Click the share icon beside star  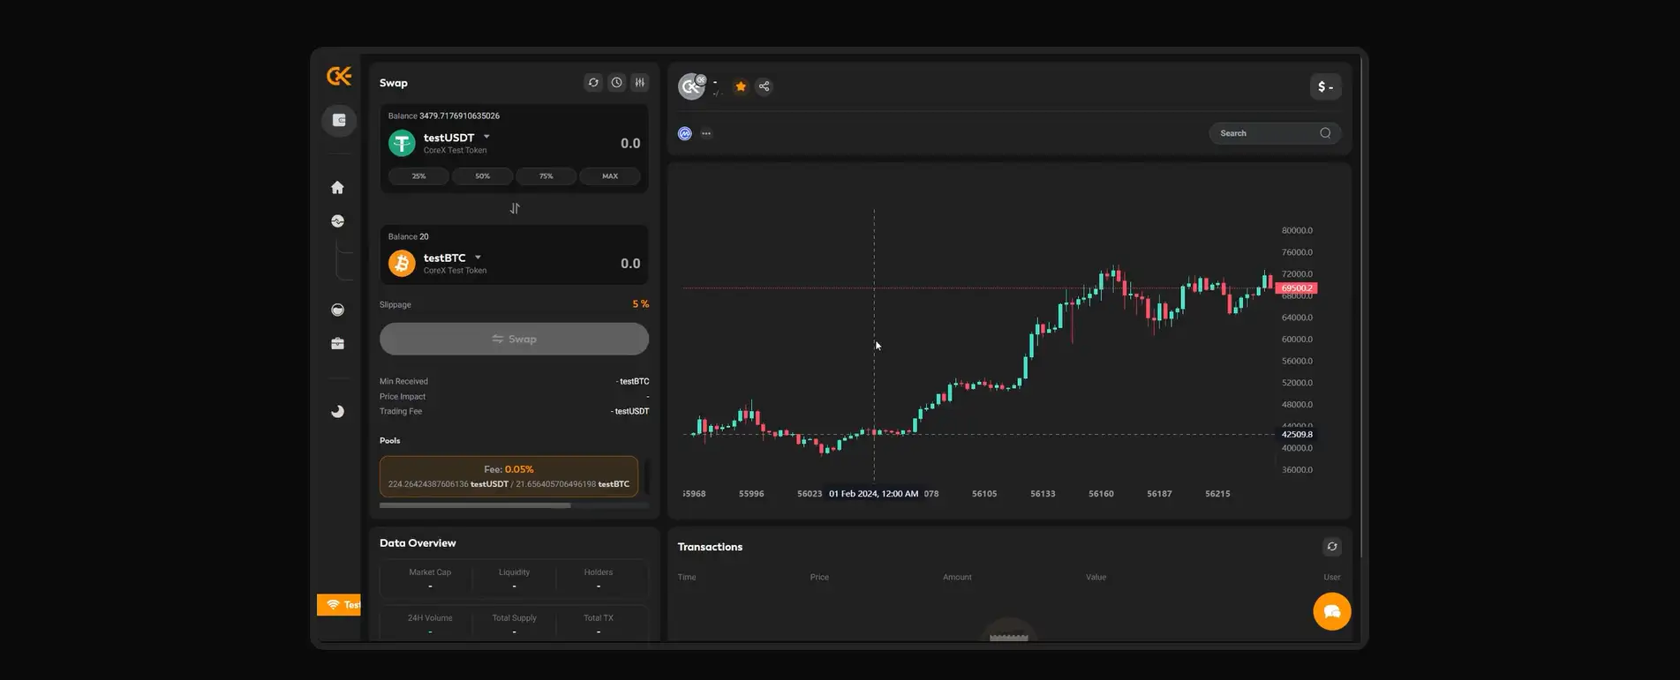coord(765,86)
